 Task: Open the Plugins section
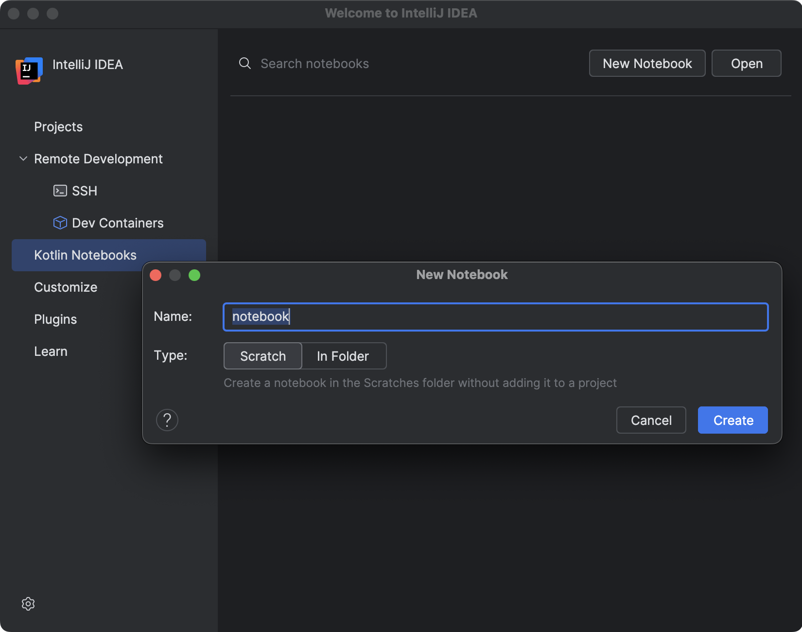[55, 319]
